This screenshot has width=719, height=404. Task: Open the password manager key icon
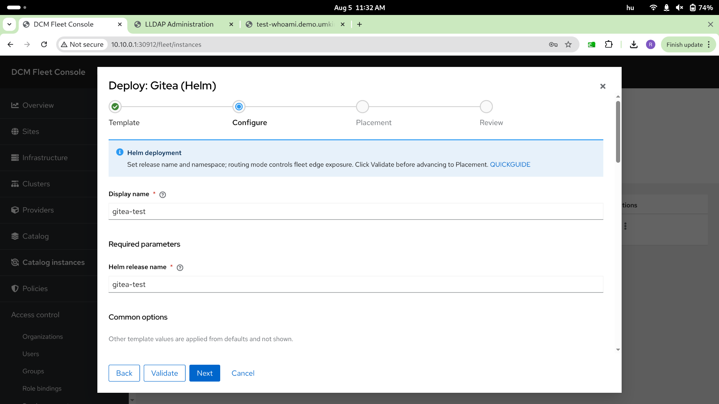pos(553,45)
